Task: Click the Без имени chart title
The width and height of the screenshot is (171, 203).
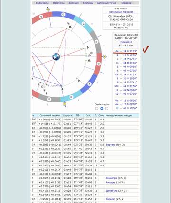Action: click(121, 9)
